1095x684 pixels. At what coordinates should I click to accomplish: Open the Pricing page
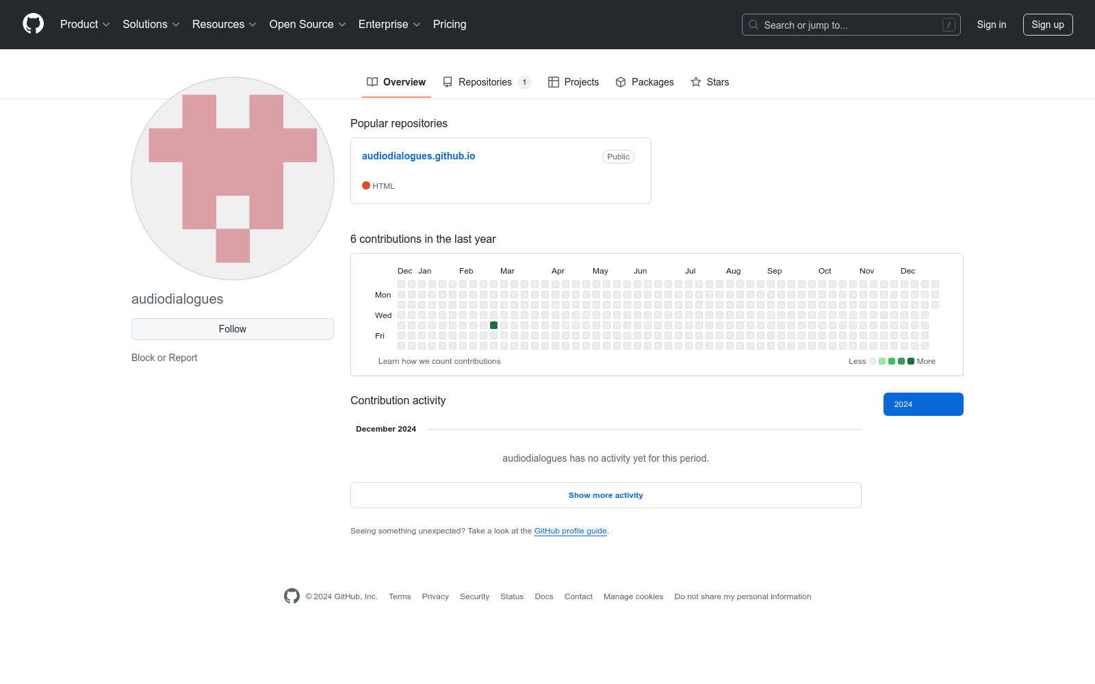pyautogui.click(x=450, y=25)
